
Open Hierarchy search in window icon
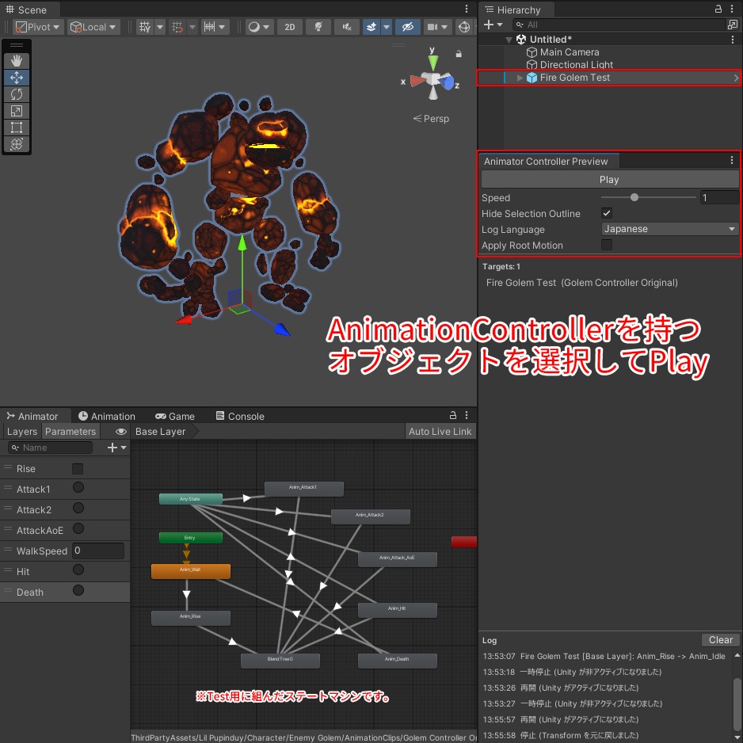tap(733, 25)
